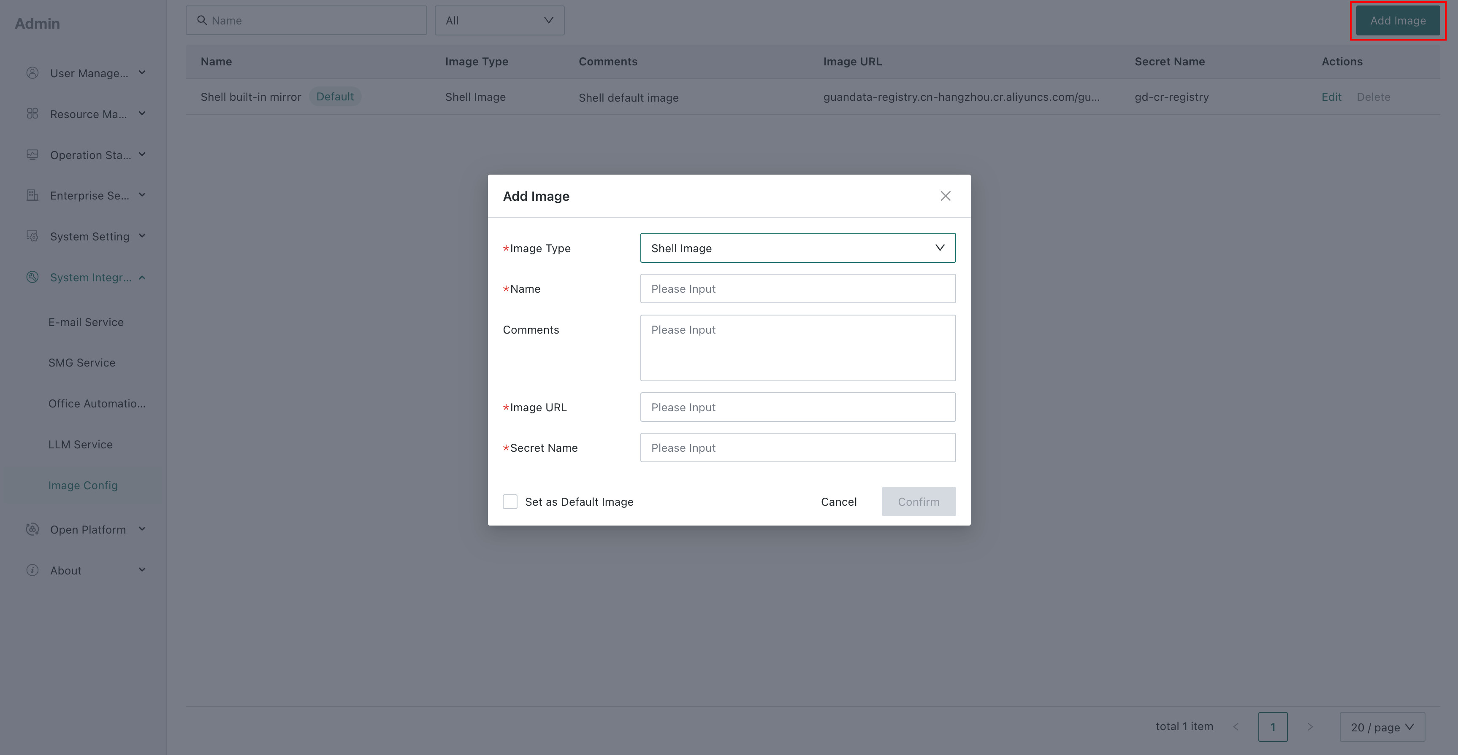Open the All image type filter dropdown

499,20
